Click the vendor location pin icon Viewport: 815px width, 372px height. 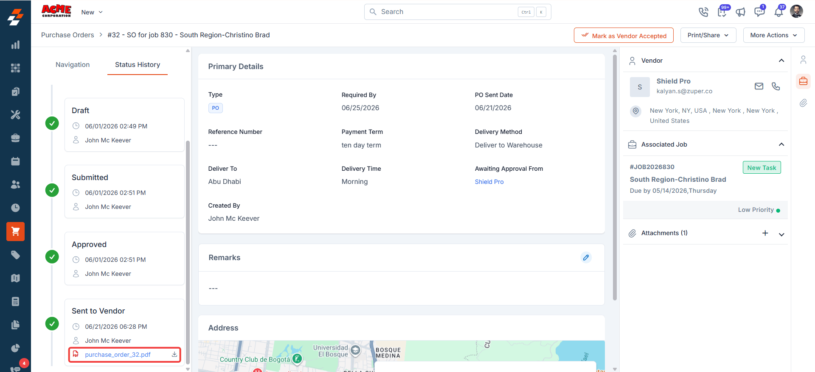point(635,111)
